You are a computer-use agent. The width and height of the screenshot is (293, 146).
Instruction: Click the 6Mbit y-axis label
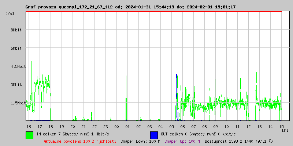point(16,48)
